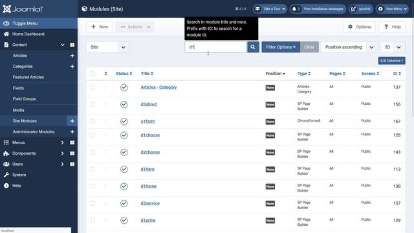
Task: Sort by Type column
Action: point(304,73)
